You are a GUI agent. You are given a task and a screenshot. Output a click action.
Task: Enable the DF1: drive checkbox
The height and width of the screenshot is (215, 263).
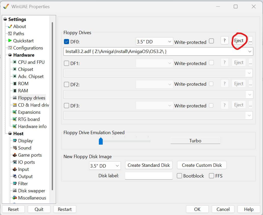pyautogui.click(x=67, y=63)
